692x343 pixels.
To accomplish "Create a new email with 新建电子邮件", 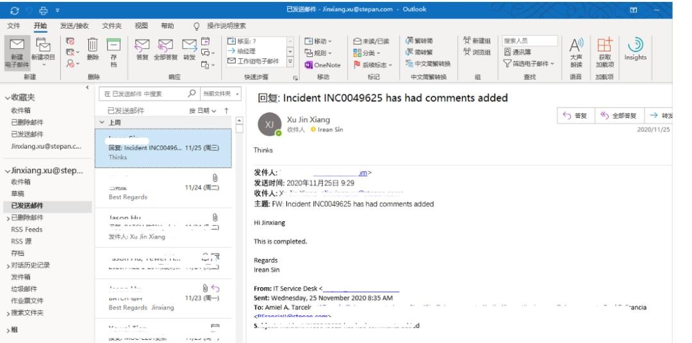I will [x=17, y=53].
